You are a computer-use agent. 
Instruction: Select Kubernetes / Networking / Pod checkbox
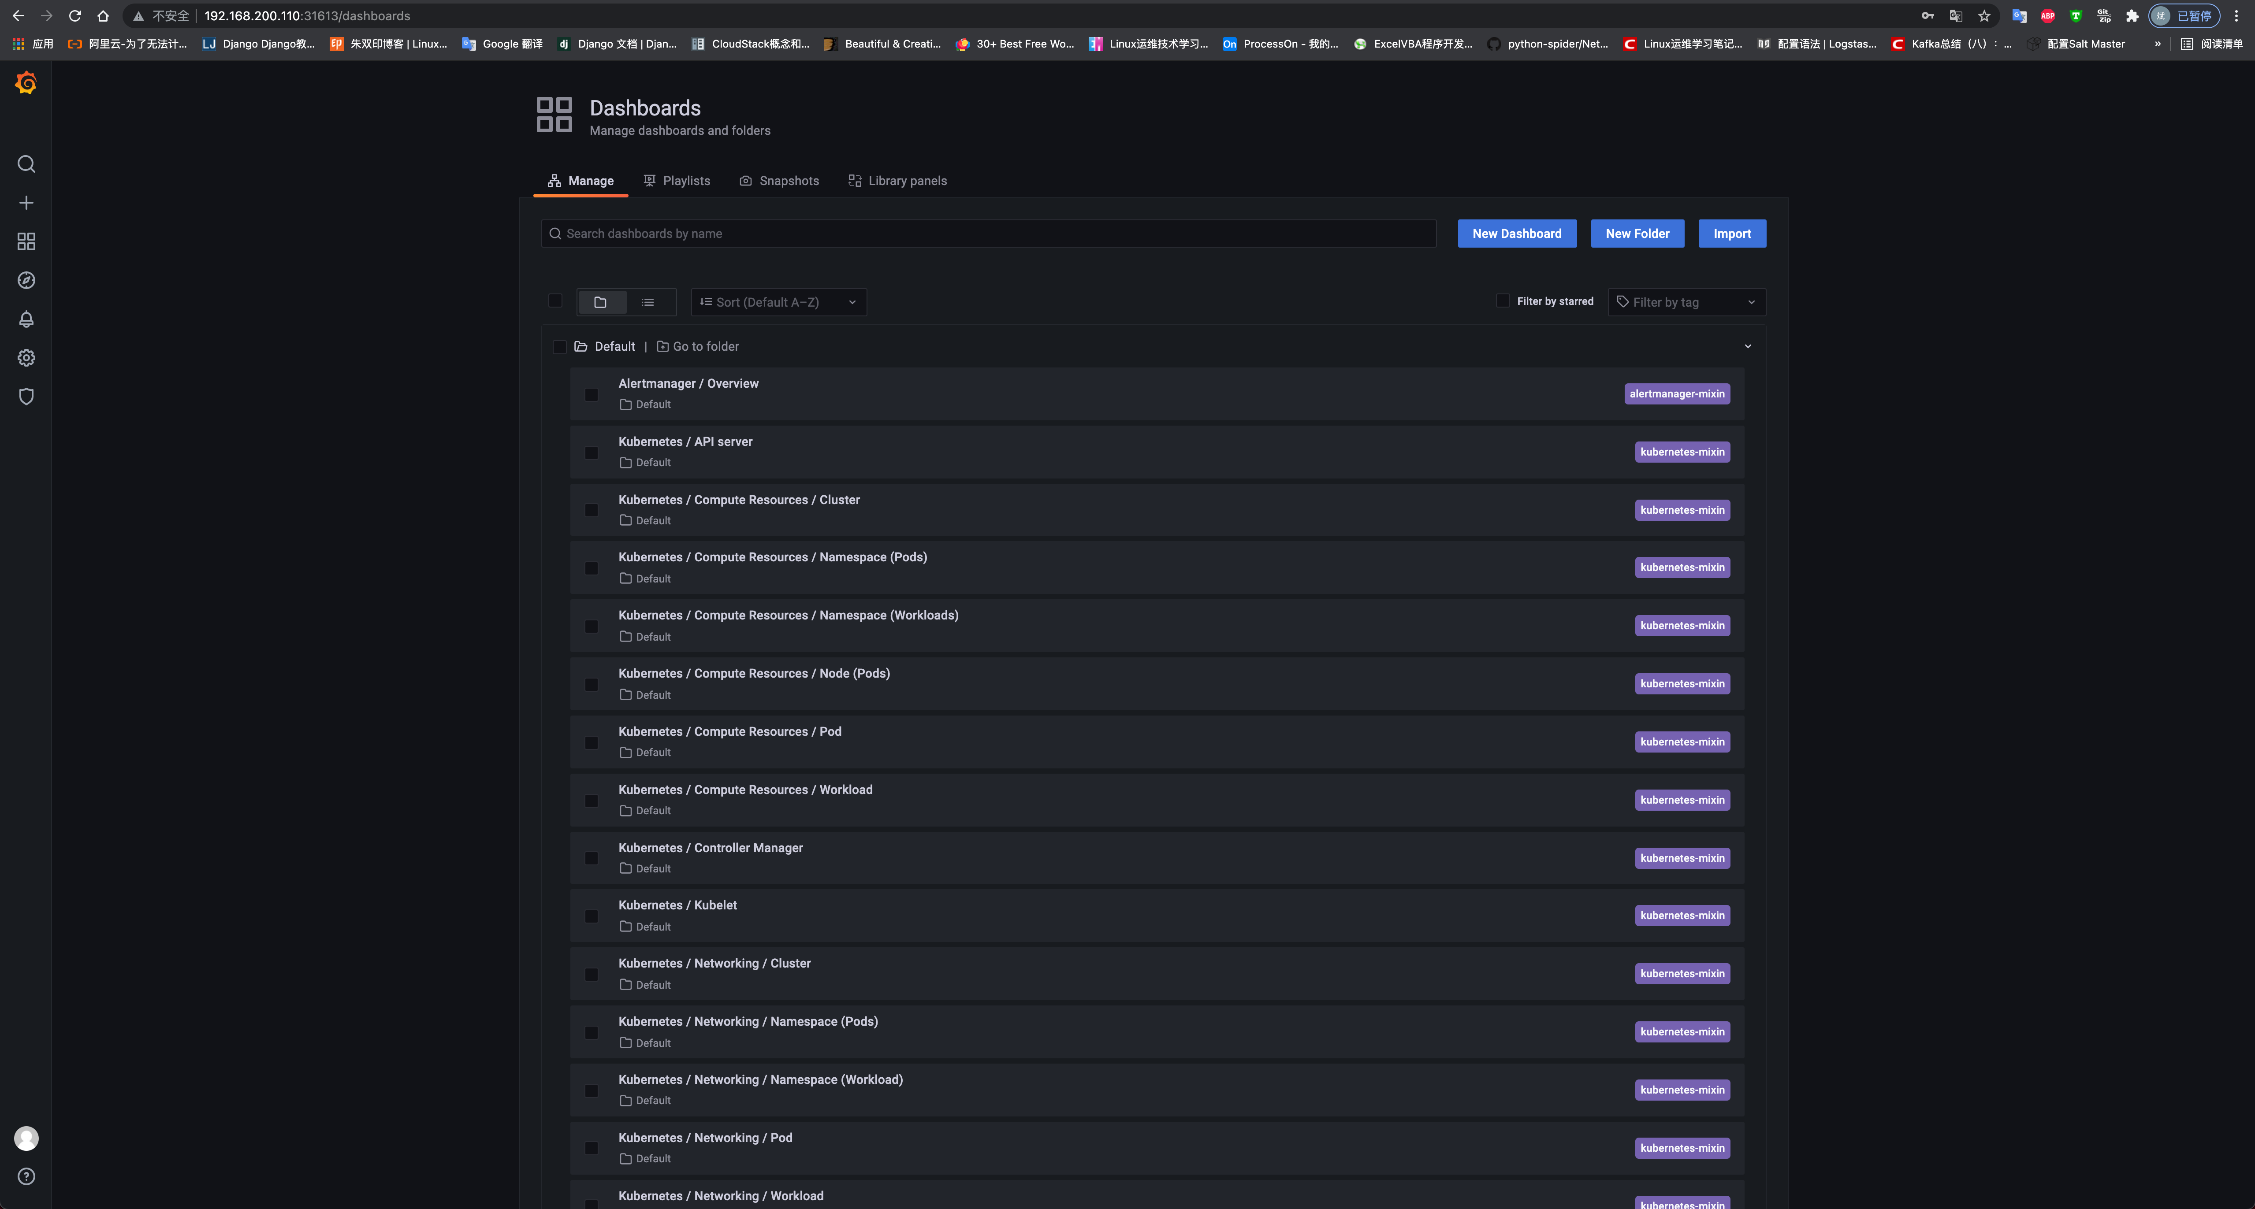(x=592, y=1149)
